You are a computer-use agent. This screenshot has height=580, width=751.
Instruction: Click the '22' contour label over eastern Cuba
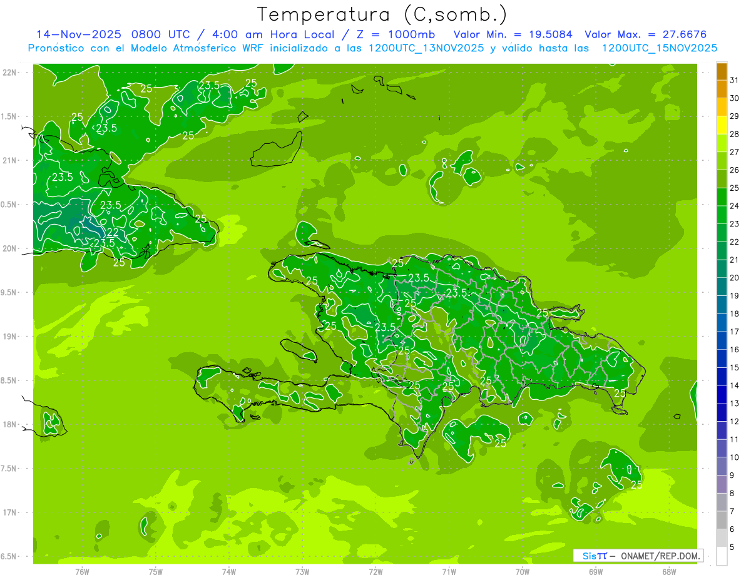(x=113, y=232)
